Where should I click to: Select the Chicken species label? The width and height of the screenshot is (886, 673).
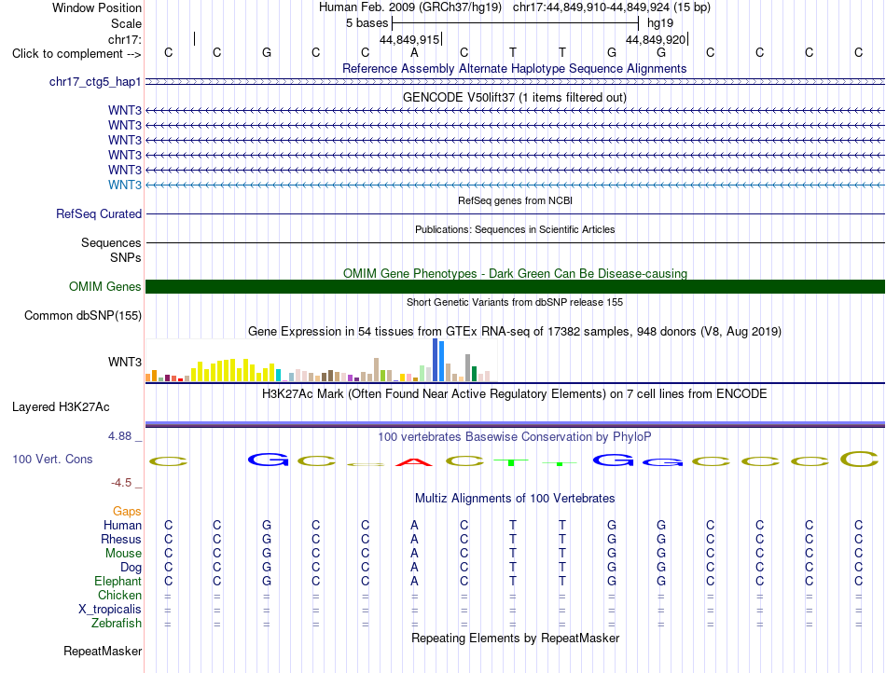point(119,595)
